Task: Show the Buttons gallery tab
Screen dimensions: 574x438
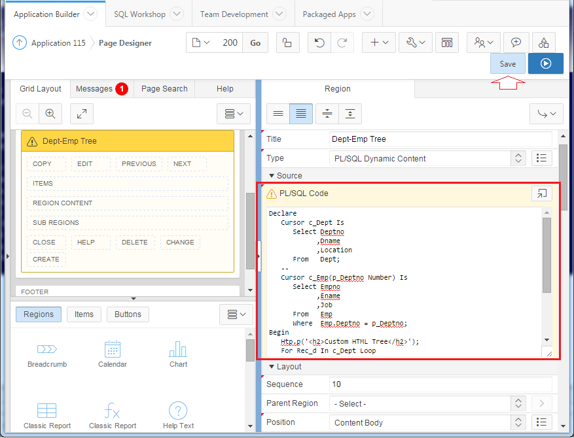Action: (x=128, y=314)
